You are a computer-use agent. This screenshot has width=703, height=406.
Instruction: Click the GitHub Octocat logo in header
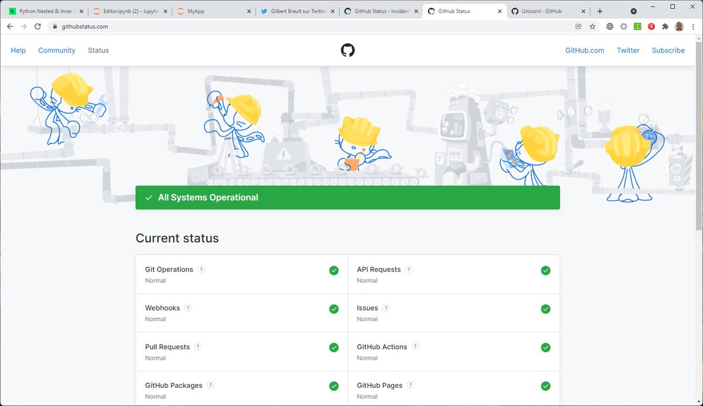coord(348,50)
